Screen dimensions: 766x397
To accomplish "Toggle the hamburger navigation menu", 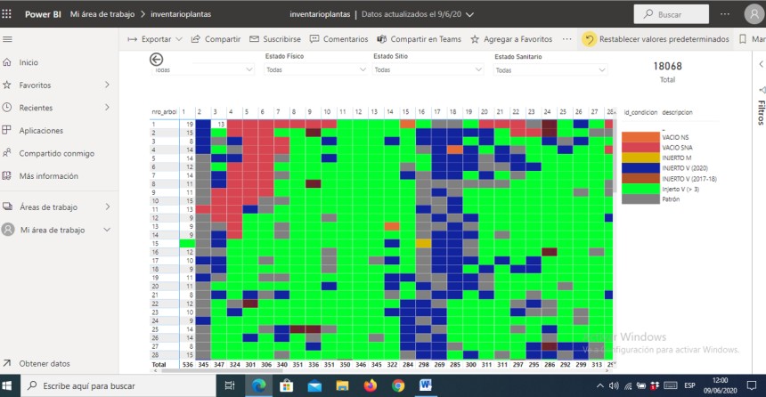I will coord(7,39).
